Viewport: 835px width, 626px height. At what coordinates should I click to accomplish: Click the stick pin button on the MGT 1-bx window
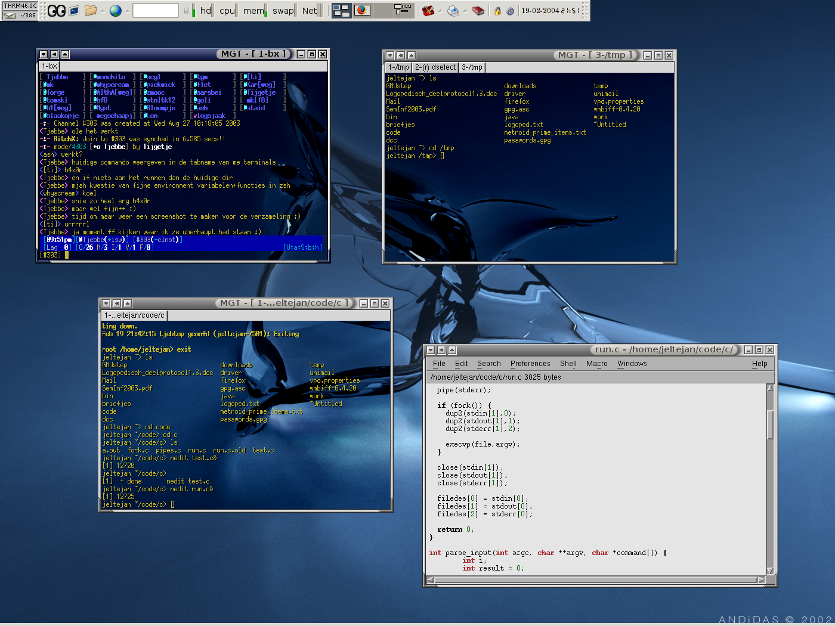tap(54, 54)
